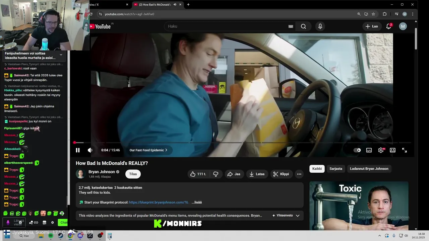Open the blueprint.bryanjohnson.com link
429x241 pixels.
coord(159,203)
